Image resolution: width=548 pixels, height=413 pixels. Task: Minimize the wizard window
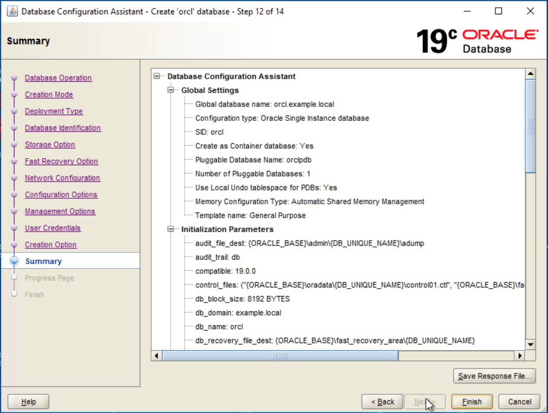tap(467, 11)
